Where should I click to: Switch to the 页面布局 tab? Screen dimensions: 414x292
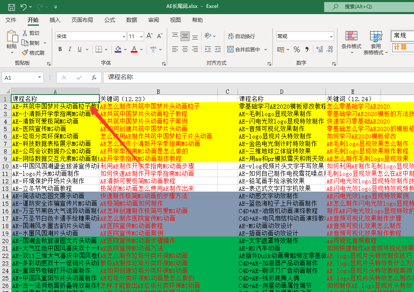tap(82, 20)
